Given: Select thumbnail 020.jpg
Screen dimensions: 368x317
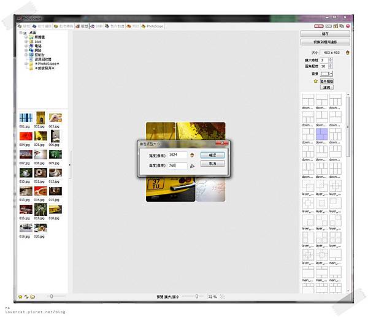Looking at the screenshot, I should [40, 228].
